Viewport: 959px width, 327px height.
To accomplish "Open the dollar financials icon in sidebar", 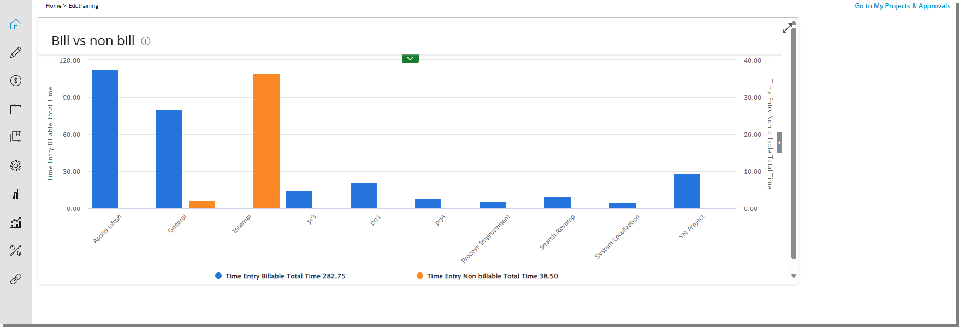I will tap(16, 81).
